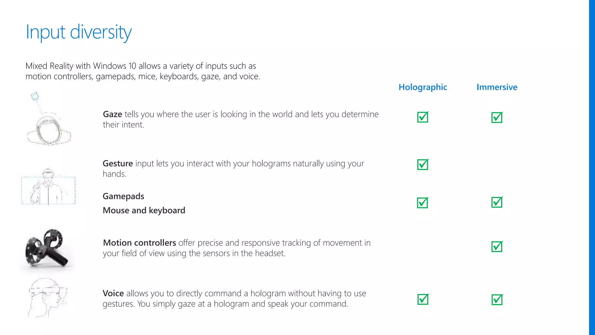Click Immersive checkmark for Motion controllers
The width and height of the screenshot is (595, 335).
497,247
